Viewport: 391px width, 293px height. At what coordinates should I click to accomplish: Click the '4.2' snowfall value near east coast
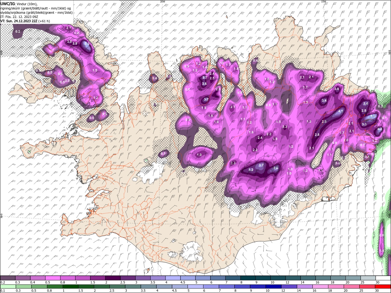(x=380, y=129)
